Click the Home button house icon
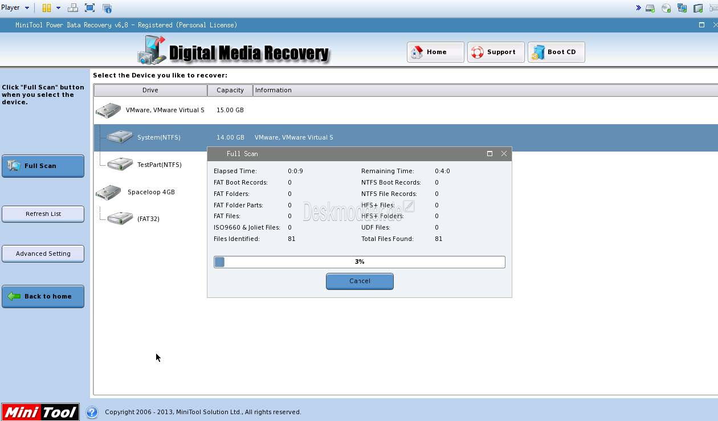The width and height of the screenshot is (718, 421). pyautogui.click(x=417, y=52)
